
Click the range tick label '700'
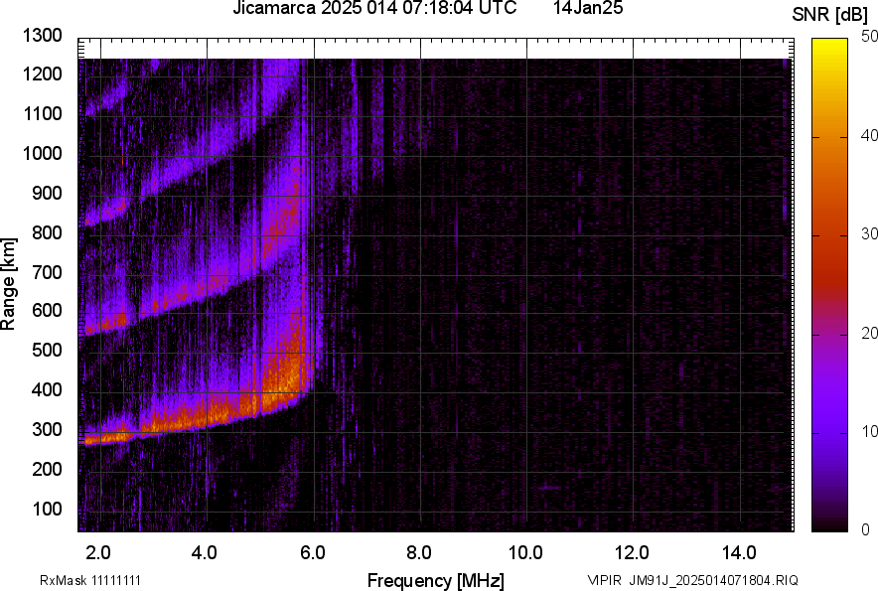pos(47,272)
